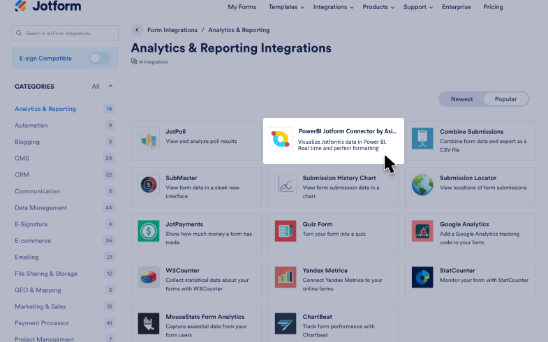
Task: Focus the Search in all Form Integrations field
Action: point(65,34)
